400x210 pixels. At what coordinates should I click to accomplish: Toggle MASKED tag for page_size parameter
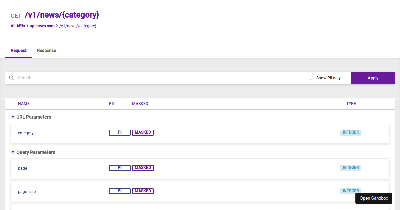143,191
